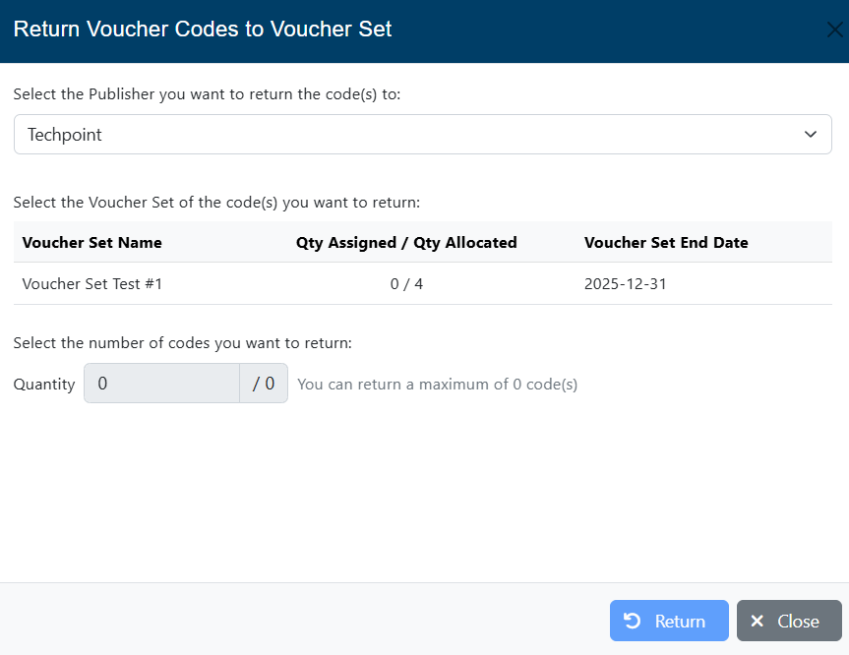The height and width of the screenshot is (655, 849).
Task: Click the 'Select the Publisher' instruction label
Action: click(208, 94)
